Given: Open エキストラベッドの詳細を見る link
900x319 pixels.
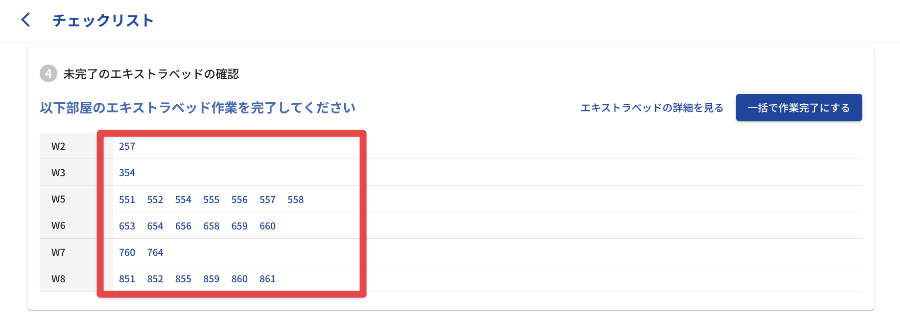Looking at the screenshot, I should point(652,108).
